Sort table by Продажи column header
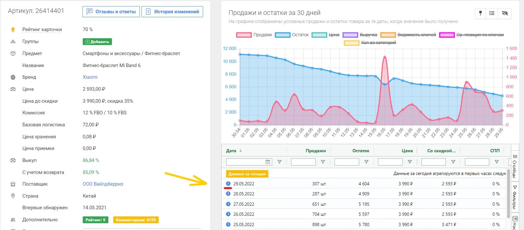The height and width of the screenshot is (230, 524). point(316,151)
